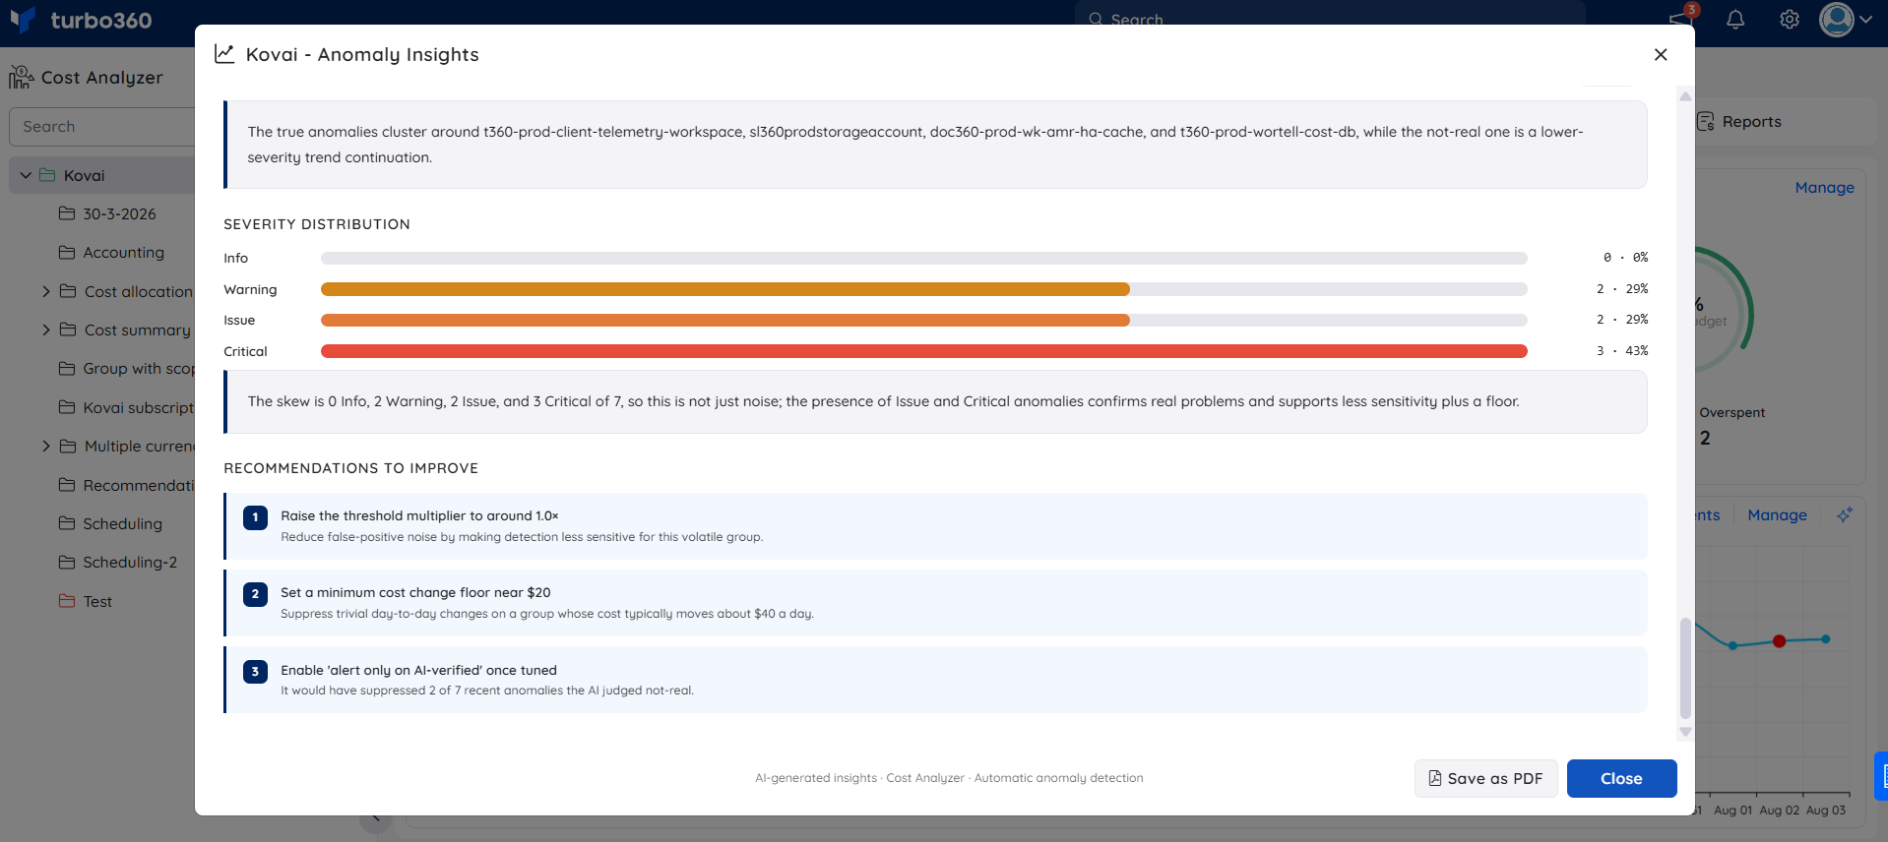Open the announcements megaphone icon
1888x842 pixels.
point(1680,19)
